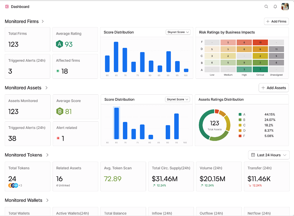Open the firms Triggered Alerts (24h) 3 card
This screenshot has width=294, height=216.
(x=27, y=66)
